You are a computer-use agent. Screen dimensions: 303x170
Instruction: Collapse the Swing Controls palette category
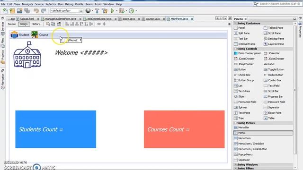(x=236, y=49)
